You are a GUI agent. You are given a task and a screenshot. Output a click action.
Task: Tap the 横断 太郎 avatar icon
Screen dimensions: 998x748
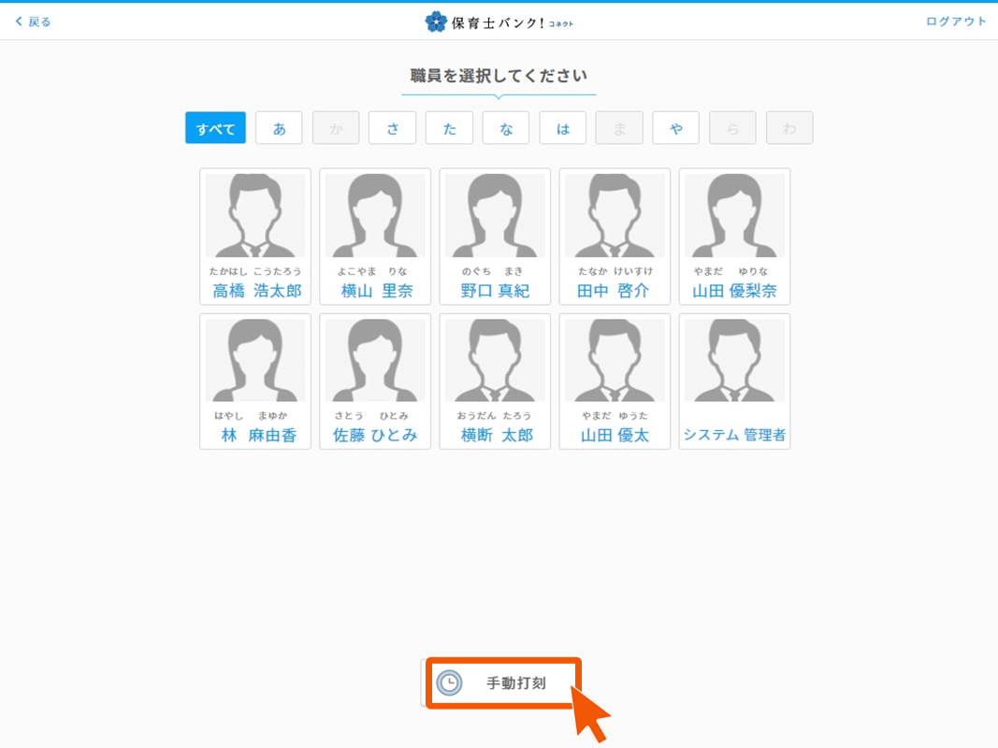point(495,361)
